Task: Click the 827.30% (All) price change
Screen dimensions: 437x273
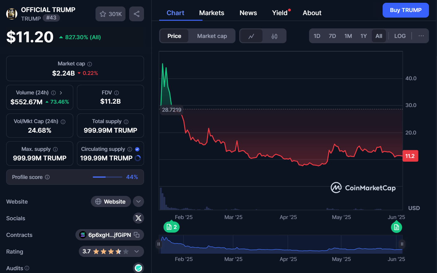Action: (x=80, y=37)
